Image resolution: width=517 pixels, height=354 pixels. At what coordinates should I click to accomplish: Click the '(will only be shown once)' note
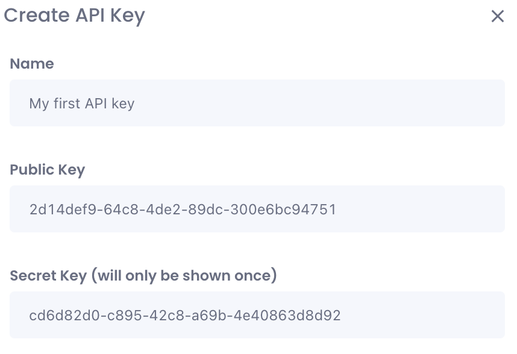(184, 276)
